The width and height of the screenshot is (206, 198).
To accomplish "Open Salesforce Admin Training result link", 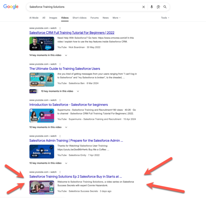I will coord(76,140).
